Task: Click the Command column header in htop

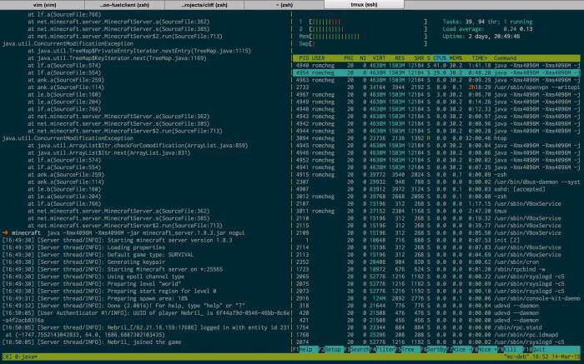Action: click(506, 57)
